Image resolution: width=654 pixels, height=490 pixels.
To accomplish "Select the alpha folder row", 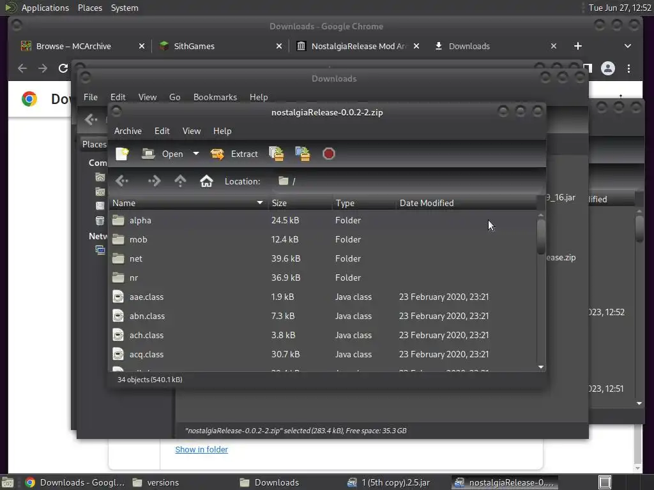I will (323, 220).
